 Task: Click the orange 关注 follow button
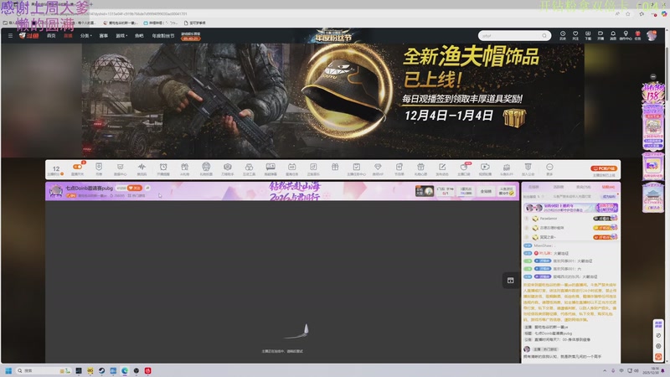point(135,188)
